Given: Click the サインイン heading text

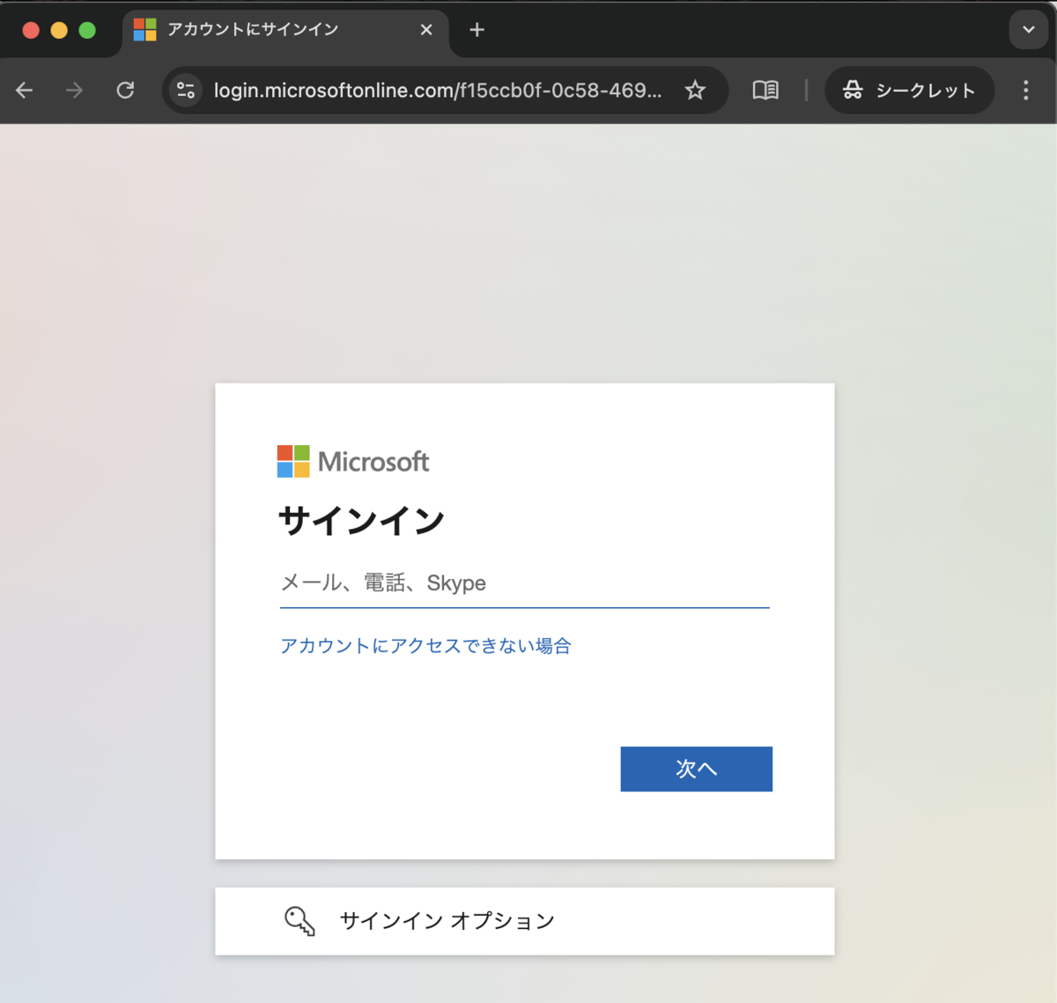Looking at the screenshot, I should [362, 521].
